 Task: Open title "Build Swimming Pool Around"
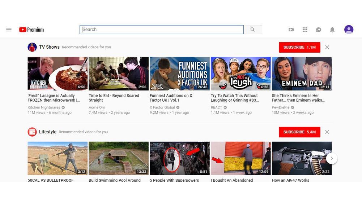[115, 180]
